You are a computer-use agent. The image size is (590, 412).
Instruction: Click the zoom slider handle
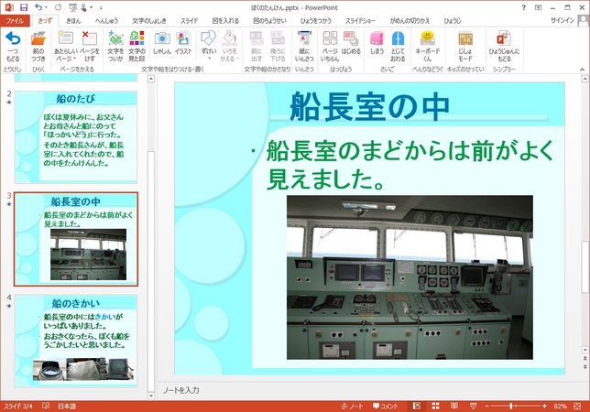[x=511, y=406]
